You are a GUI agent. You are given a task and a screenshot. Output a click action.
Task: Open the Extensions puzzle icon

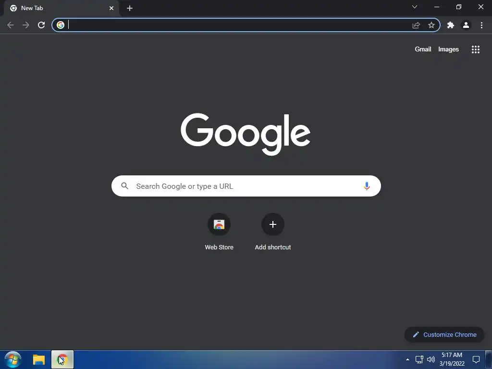(x=451, y=25)
